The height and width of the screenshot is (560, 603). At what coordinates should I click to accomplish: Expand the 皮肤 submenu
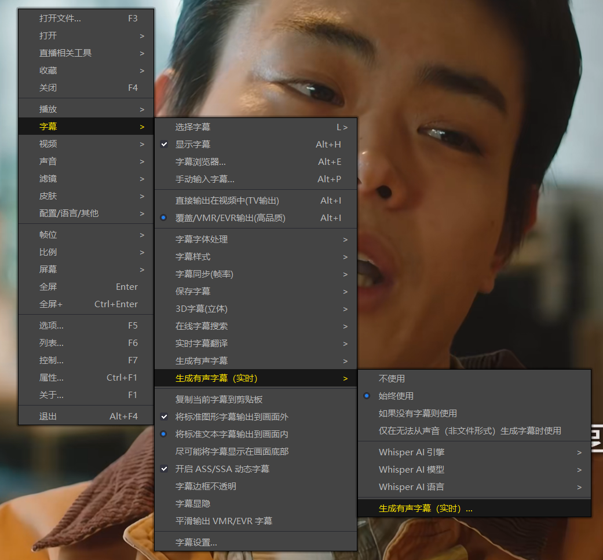(86, 196)
